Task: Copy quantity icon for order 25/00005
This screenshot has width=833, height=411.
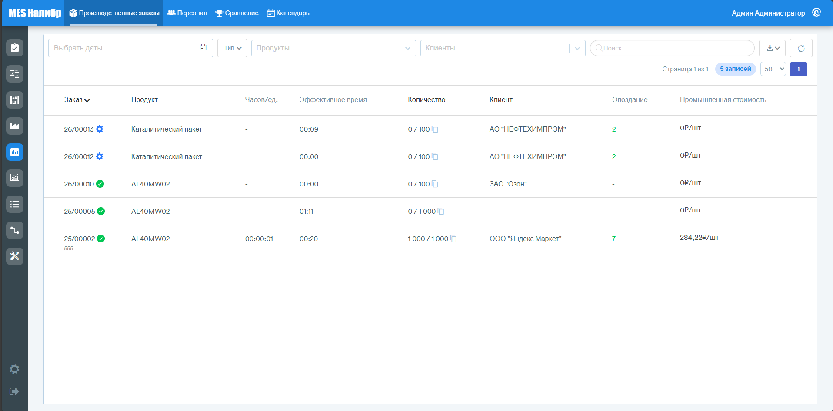Action: pos(441,211)
